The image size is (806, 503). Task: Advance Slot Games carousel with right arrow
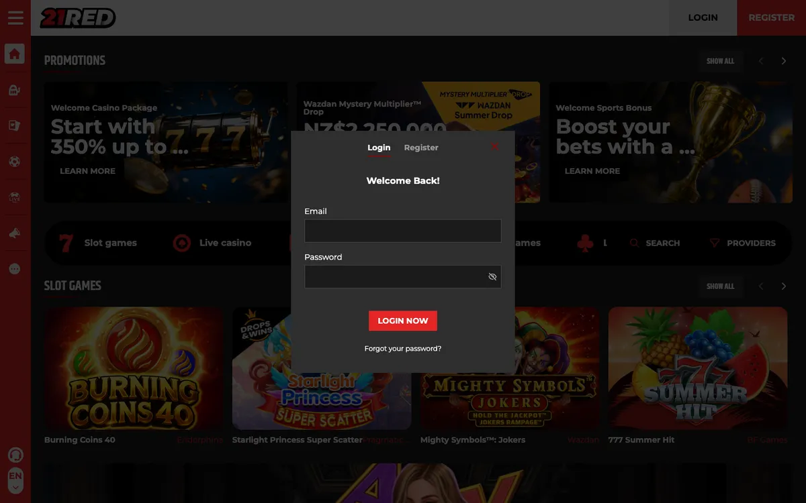click(783, 286)
